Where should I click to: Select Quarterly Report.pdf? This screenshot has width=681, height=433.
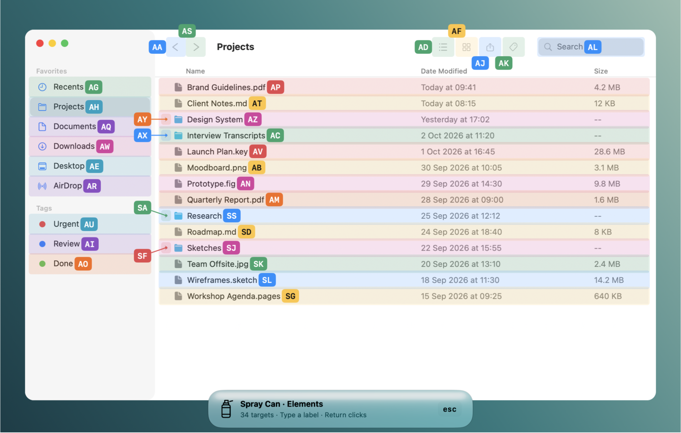[x=404, y=200]
